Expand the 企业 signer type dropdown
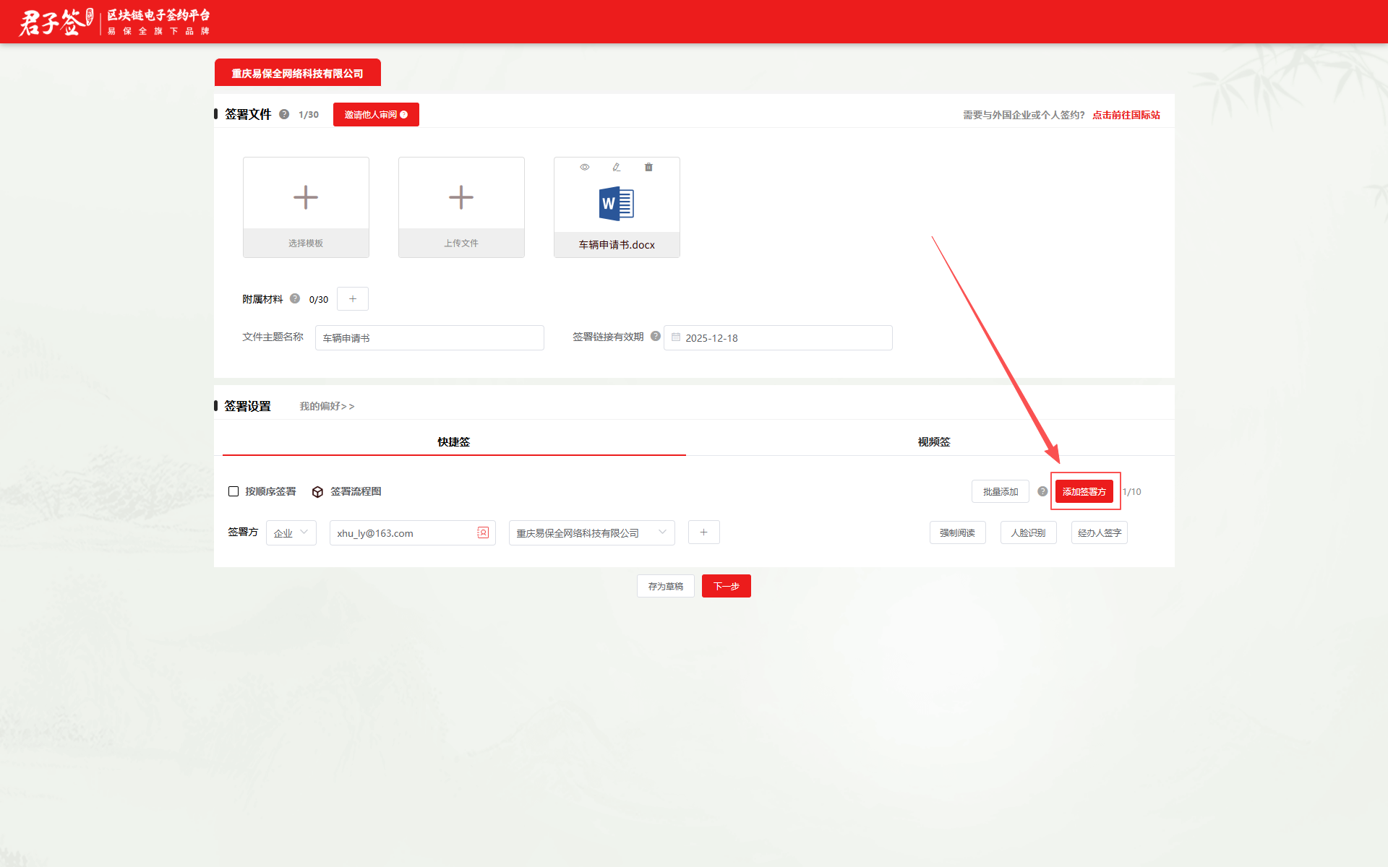This screenshot has height=867, width=1388. coord(291,532)
